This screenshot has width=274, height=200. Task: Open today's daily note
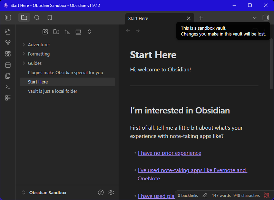tap(8, 65)
